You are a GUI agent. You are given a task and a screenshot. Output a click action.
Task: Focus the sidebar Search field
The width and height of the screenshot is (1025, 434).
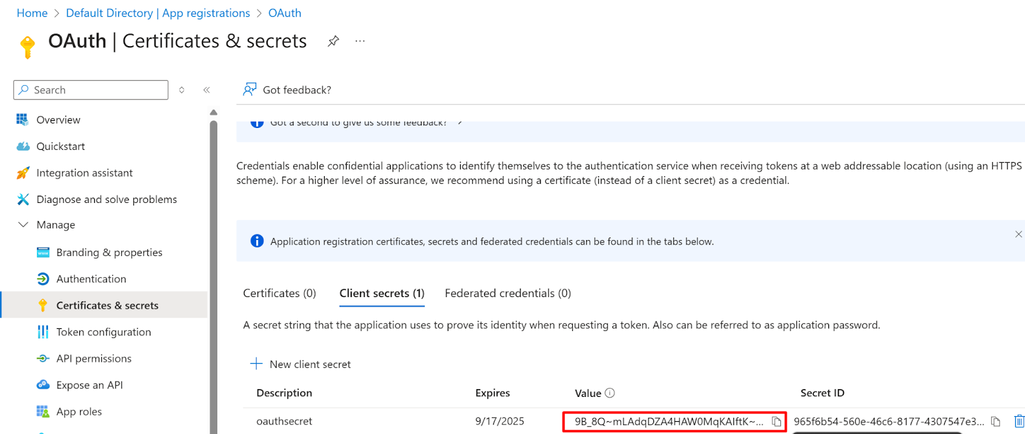[91, 90]
